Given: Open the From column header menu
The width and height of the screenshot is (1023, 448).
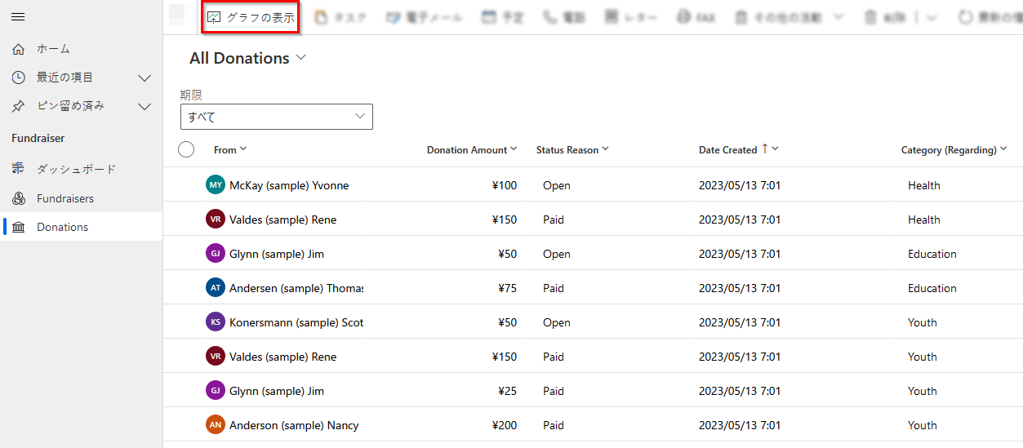Looking at the screenshot, I should [x=230, y=149].
